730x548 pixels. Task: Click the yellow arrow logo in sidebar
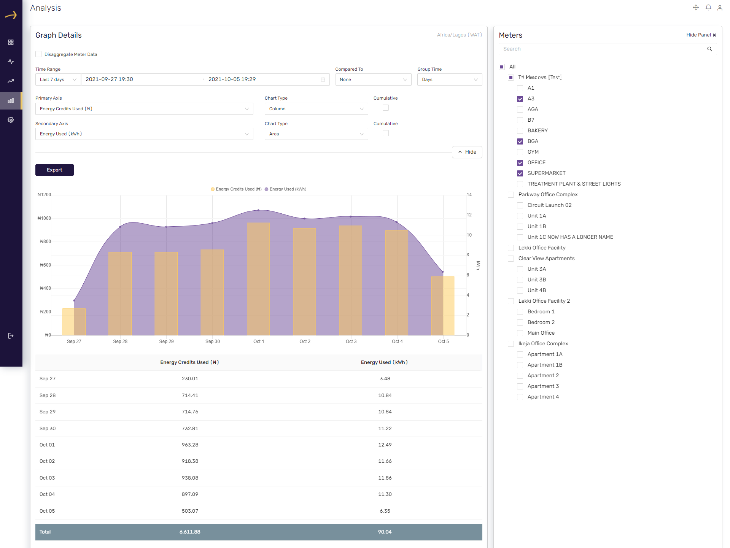pyautogui.click(x=11, y=15)
